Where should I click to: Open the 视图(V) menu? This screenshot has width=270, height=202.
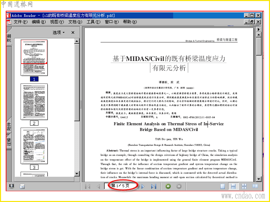[x=57, y=22]
